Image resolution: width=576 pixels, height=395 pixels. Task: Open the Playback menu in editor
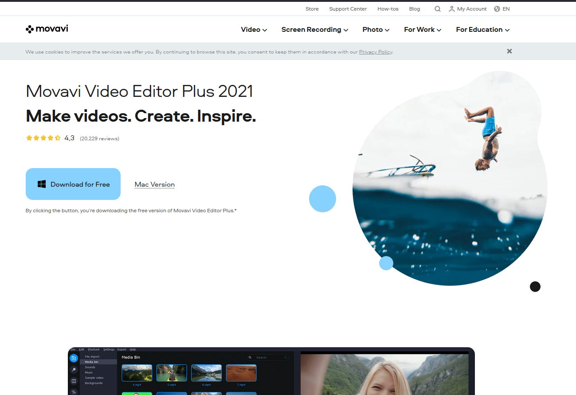coord(94,349)
